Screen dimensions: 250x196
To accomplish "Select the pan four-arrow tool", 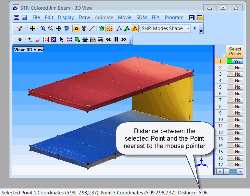I will 59,28.
